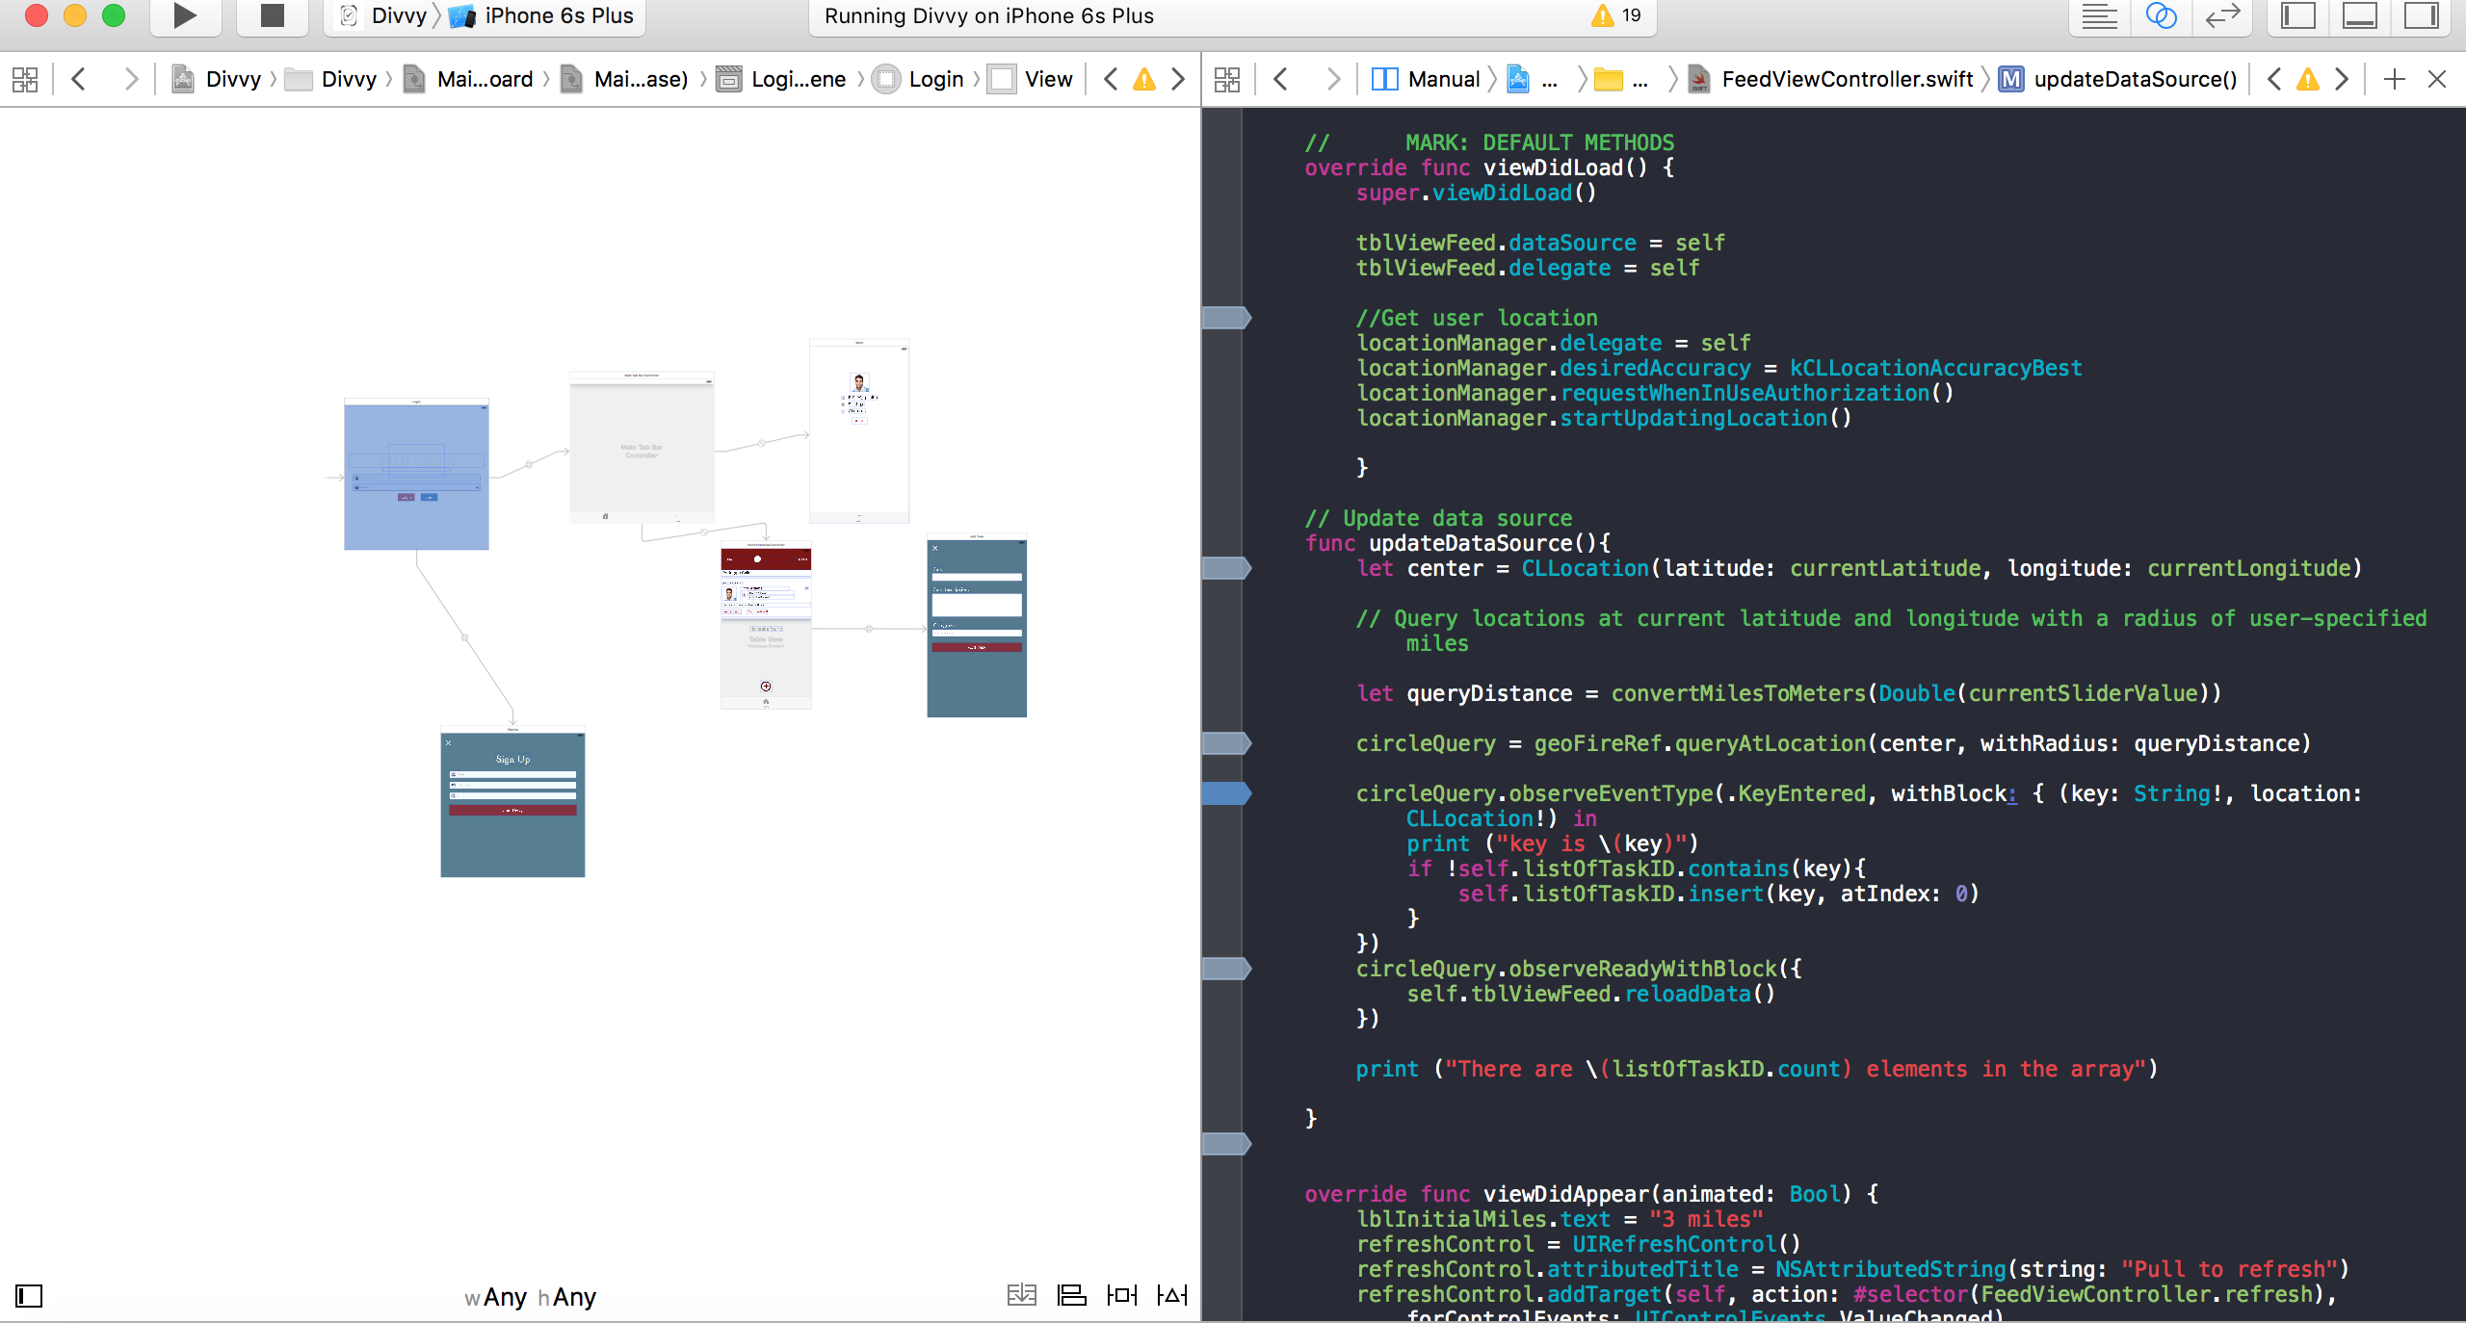Switch to Assistant editor mode
Screen dimensions: 2466x1323
point(2161,16)
